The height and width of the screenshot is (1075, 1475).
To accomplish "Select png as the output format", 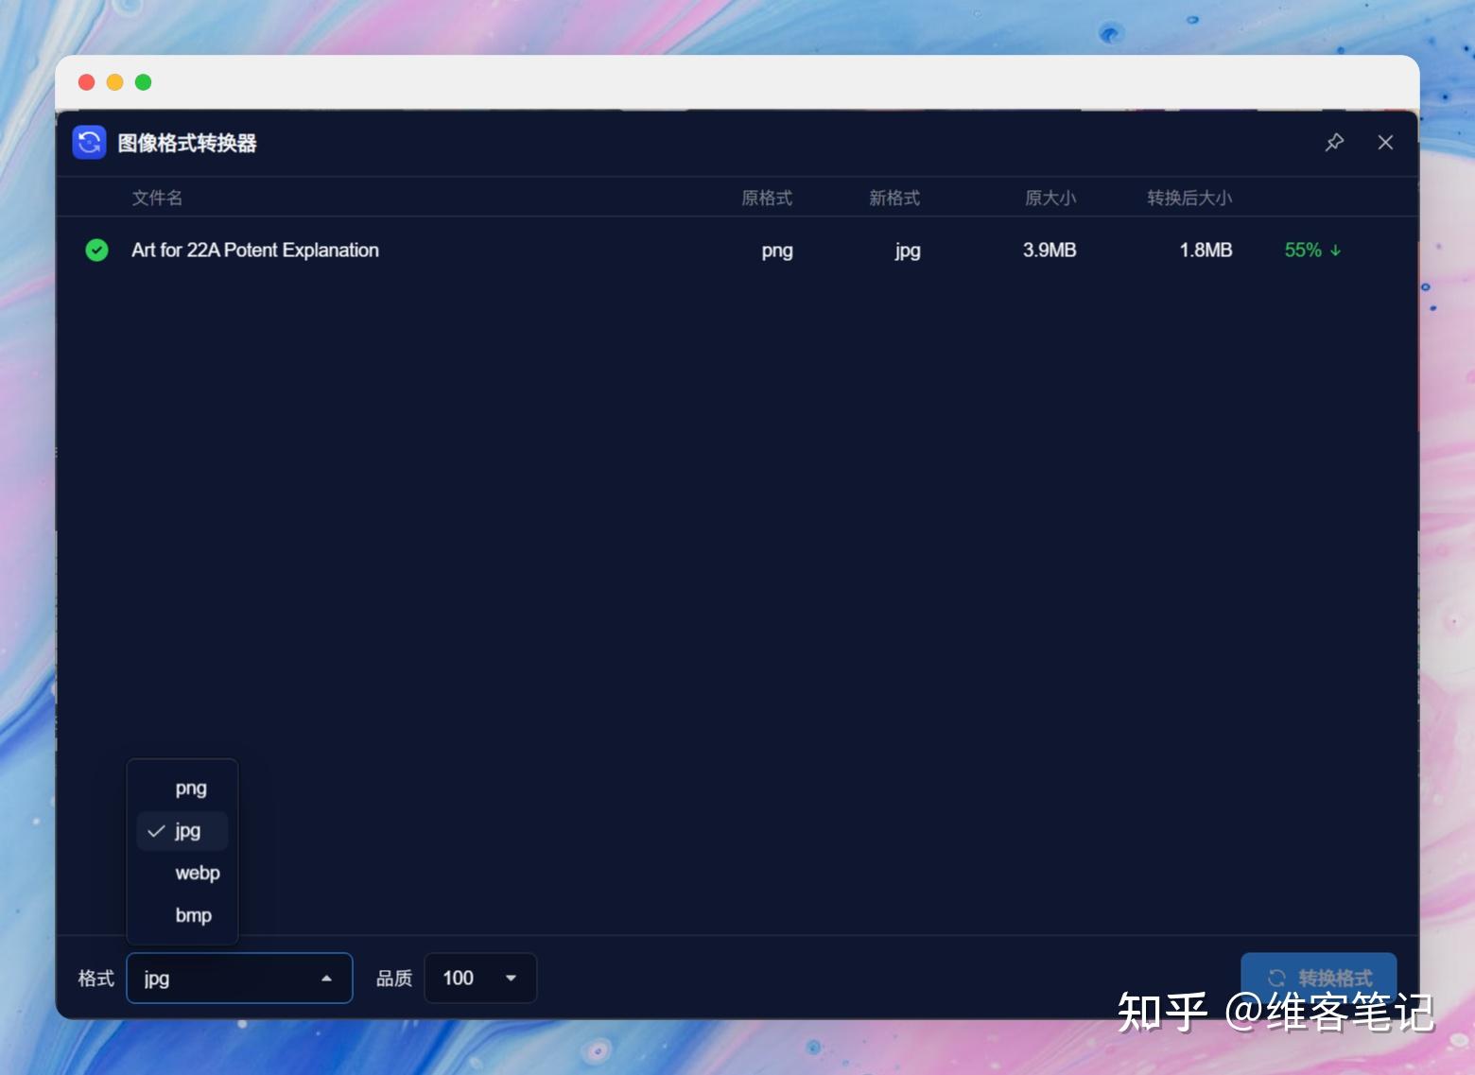I will pyautogui.click(x=190, y=787).
